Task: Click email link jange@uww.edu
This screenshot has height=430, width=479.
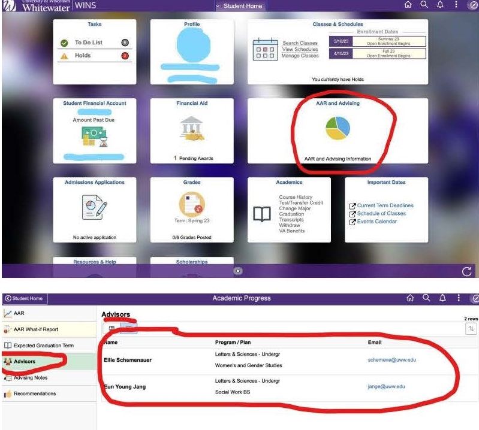Action: click(x=386, y=386)
